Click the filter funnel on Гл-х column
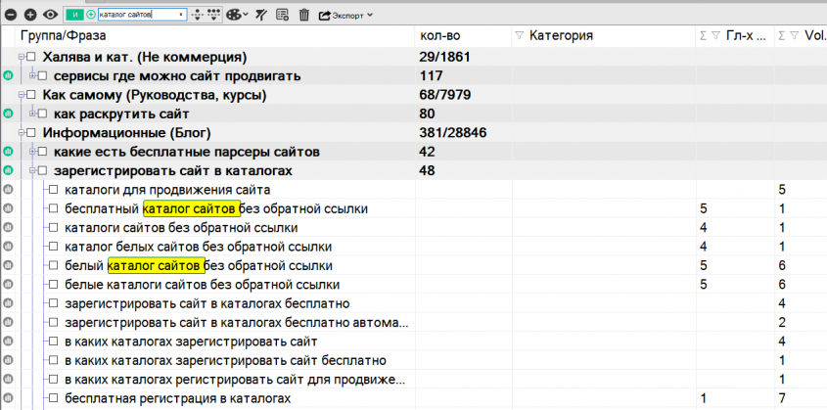 (x=715, y=36)
